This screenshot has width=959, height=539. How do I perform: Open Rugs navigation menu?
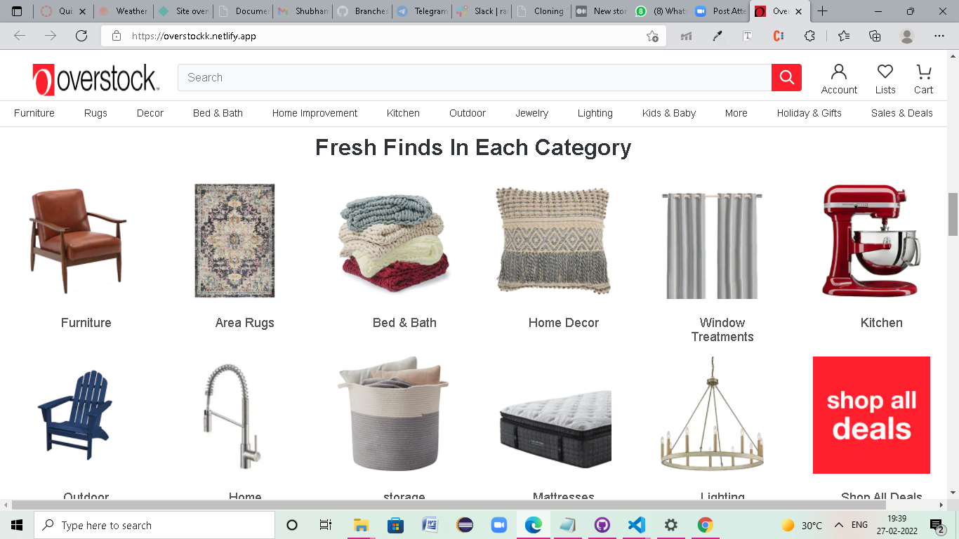95,113
